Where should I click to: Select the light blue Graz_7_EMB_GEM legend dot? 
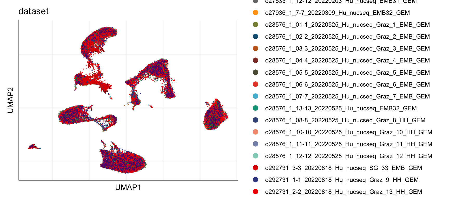pos(255,96)
